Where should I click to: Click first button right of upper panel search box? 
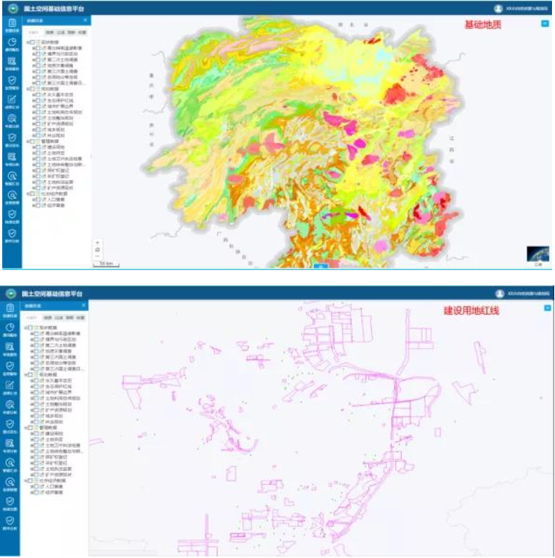(x=49, y=33)
